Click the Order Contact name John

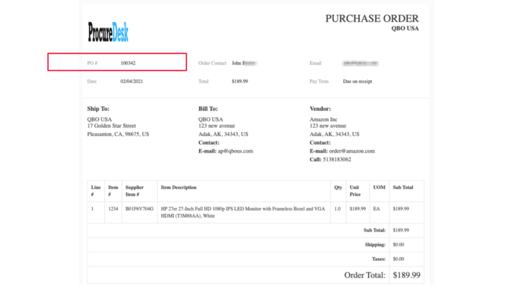245,63
